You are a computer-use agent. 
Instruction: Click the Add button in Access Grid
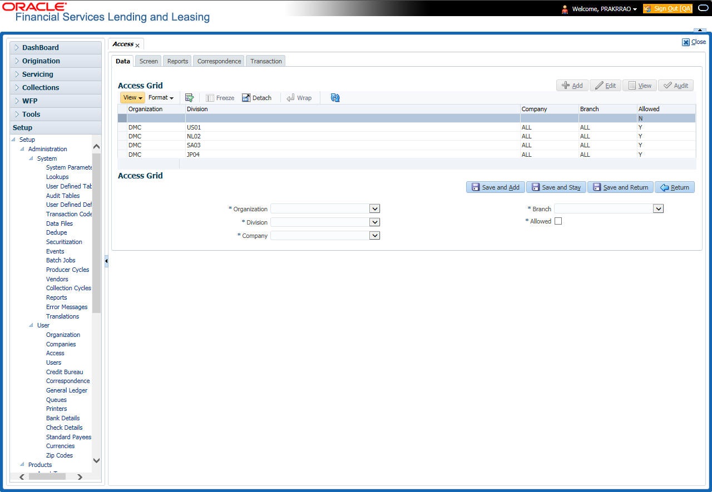coord(572,85)
